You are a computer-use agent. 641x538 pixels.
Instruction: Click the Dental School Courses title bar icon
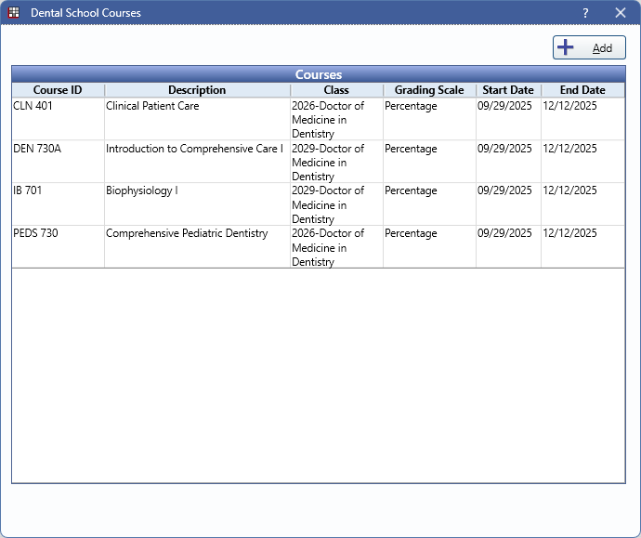(14, 13)
